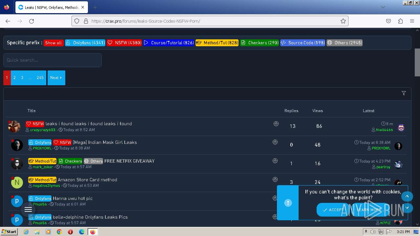Click reaction icon on FREE NETFIX GIVEAWAY thread

pyautogui.click(x=275, y=161)
